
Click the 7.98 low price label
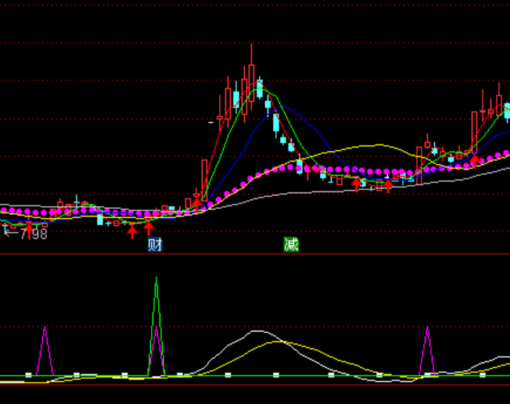31,234
